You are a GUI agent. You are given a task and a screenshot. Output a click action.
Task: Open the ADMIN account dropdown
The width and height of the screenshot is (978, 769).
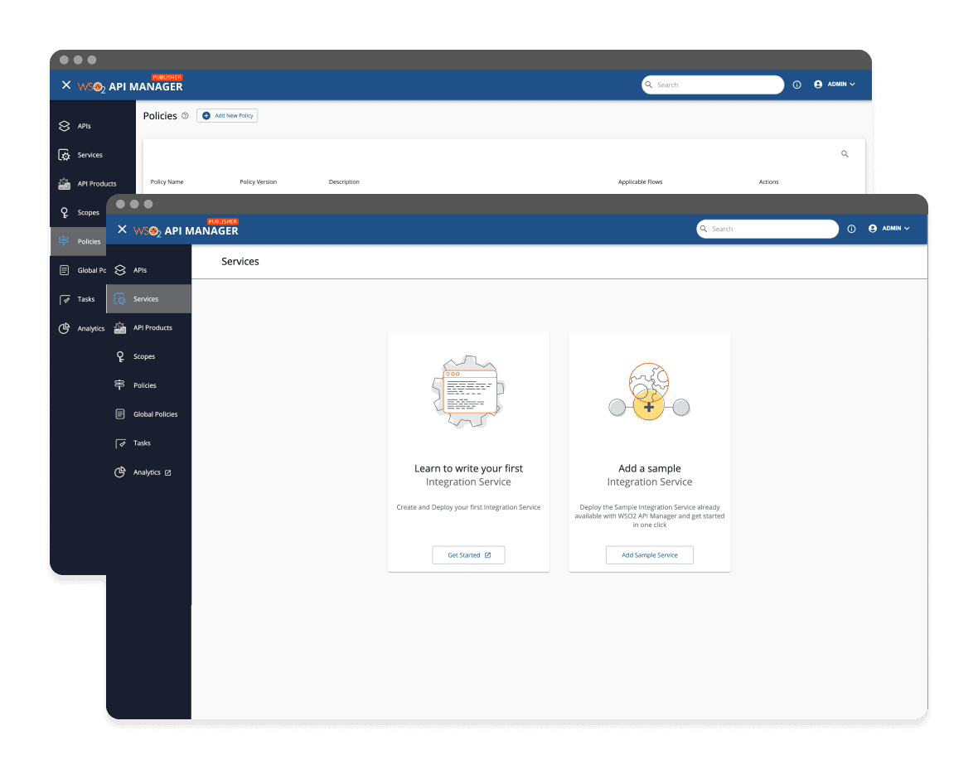[x=889, y=228]
